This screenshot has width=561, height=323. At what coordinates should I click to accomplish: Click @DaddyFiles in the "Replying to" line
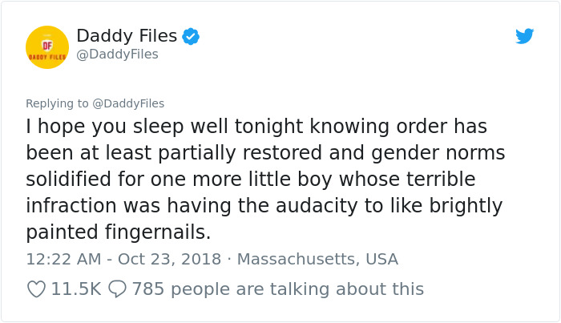(x=128, y=103)
